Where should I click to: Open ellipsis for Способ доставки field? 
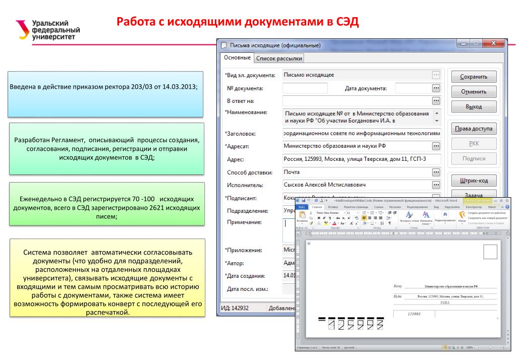click(x=436, y=172)
